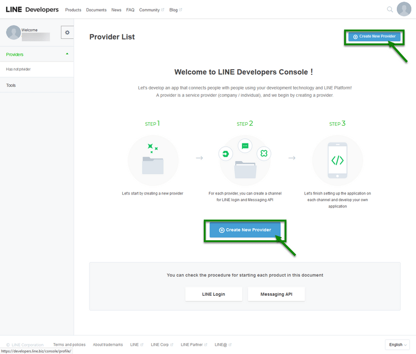
Task: Click the top Create New Provider button
Action: click(x=374, y=36)
